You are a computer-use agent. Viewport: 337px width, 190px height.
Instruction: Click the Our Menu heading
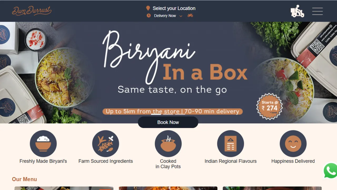(24, 179)
